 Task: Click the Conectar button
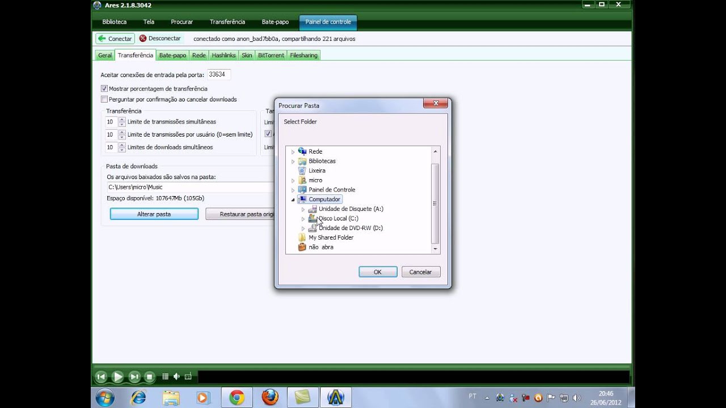(x=115, y=39)
